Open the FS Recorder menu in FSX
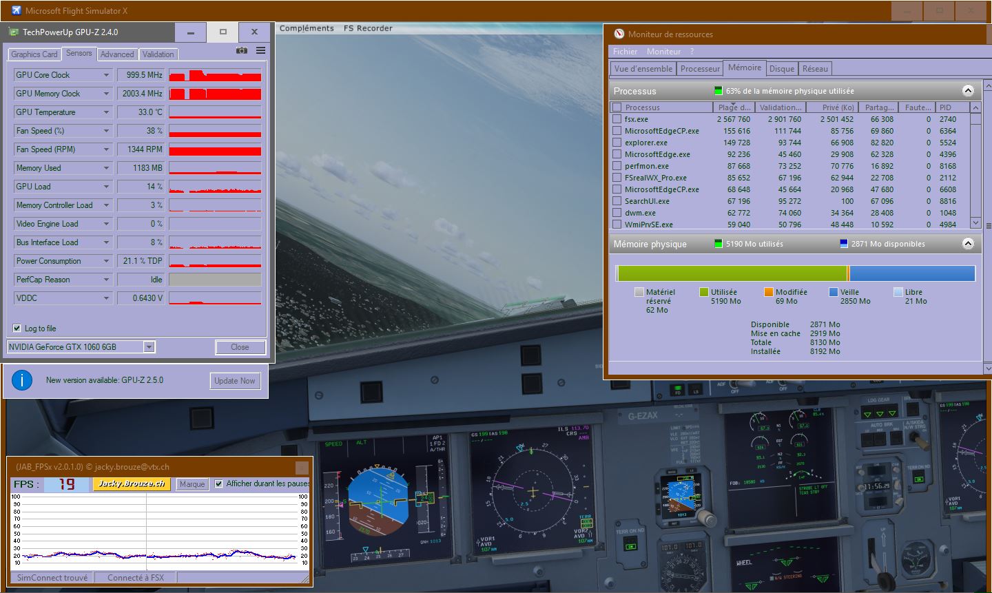The height and width of the screenshot is (593, 992). [368, 28]
